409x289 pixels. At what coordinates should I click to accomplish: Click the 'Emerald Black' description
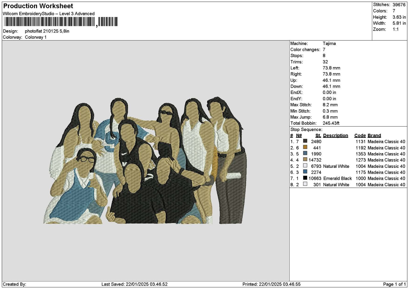(x=337, y=179)
